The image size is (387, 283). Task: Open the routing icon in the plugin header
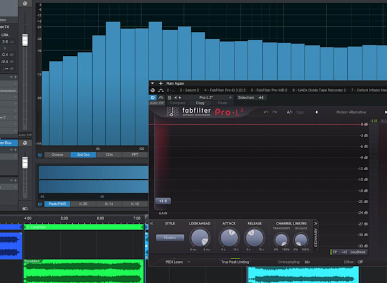pos(161,90)
